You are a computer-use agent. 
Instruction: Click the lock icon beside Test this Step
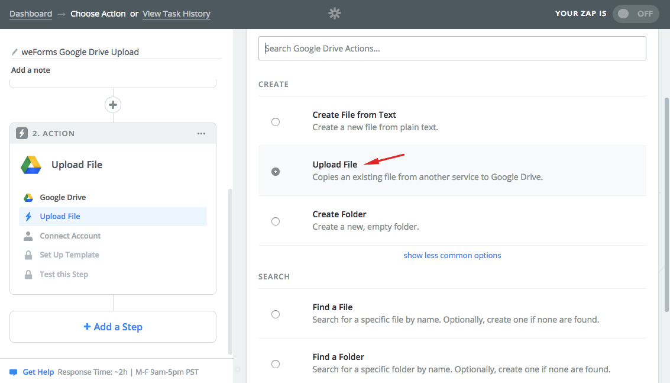click(28, 274)
